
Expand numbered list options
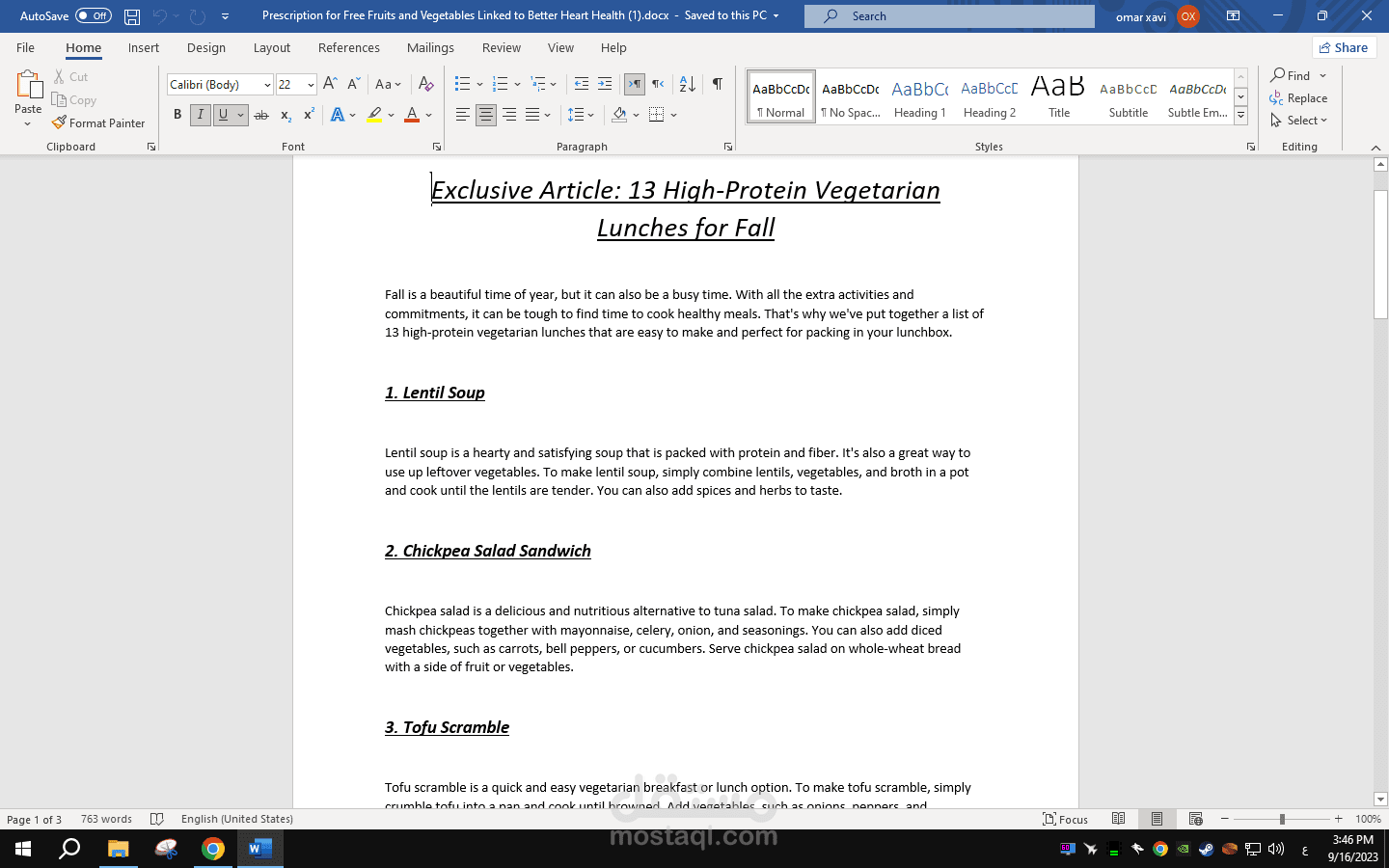click(x=517, y=84)
